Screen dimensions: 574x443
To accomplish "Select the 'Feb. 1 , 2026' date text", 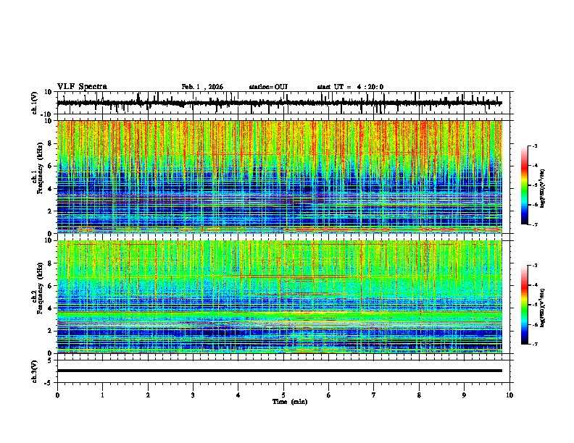I will pos(202,87).
